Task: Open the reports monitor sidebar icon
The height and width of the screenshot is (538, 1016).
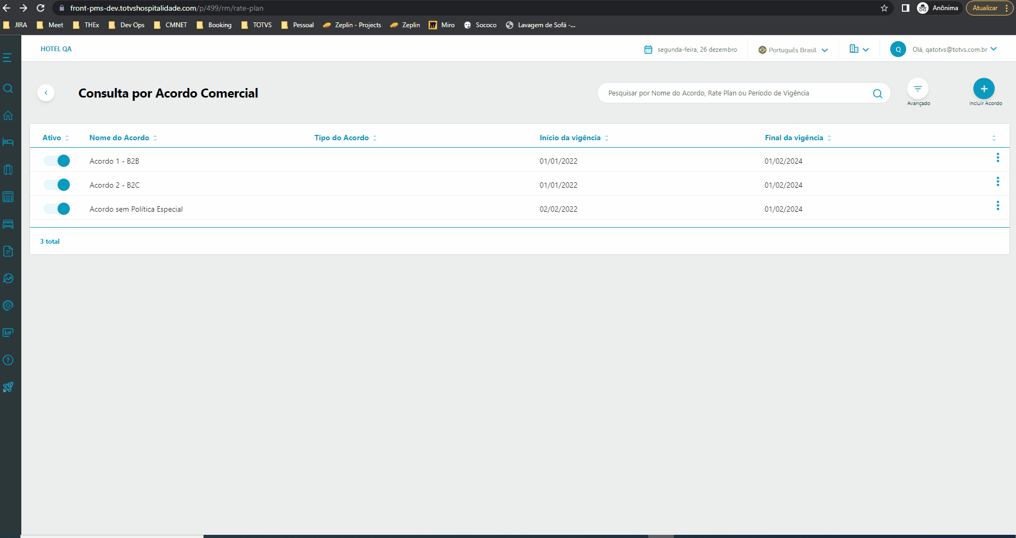Action: pos(8,333)
